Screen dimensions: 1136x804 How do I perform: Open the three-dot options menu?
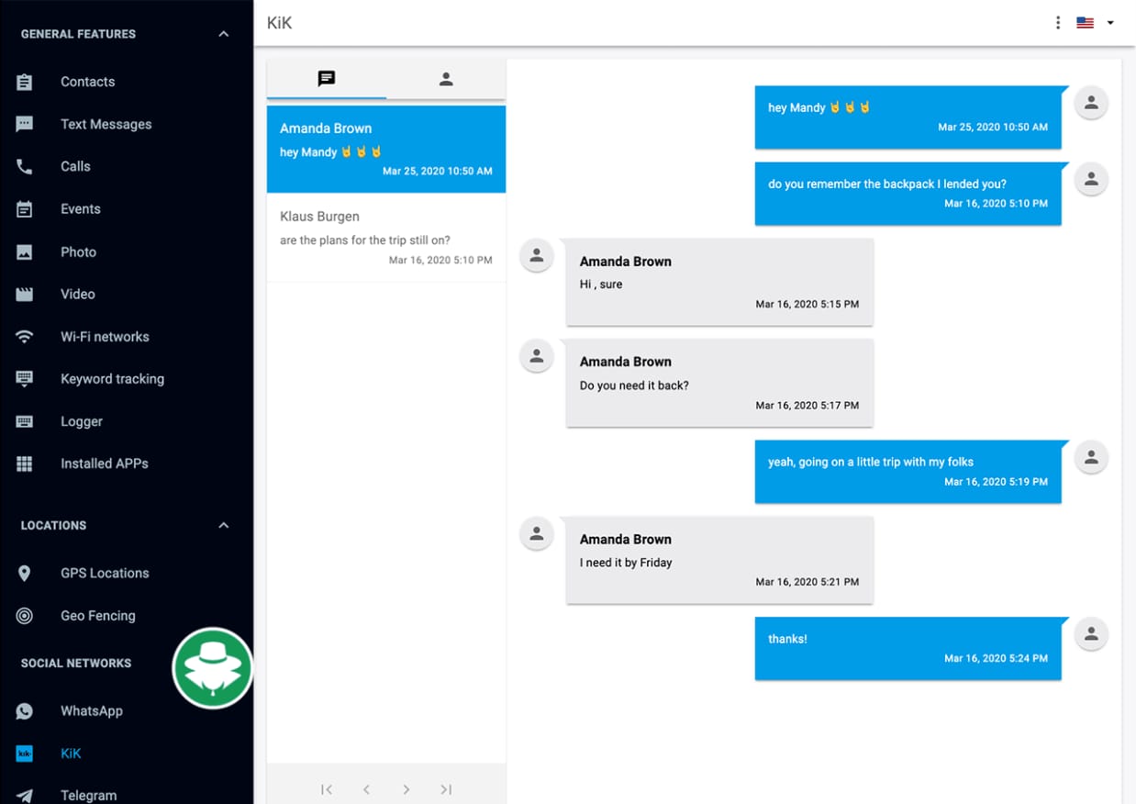click(1058, 23)
